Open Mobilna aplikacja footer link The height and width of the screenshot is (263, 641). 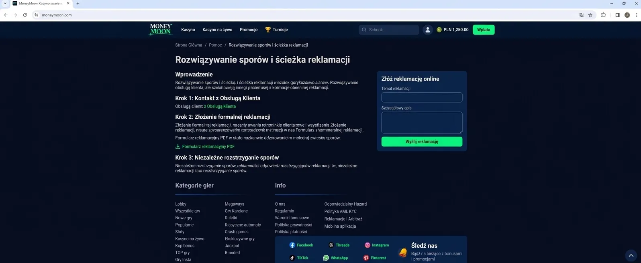tap(340, 226)
